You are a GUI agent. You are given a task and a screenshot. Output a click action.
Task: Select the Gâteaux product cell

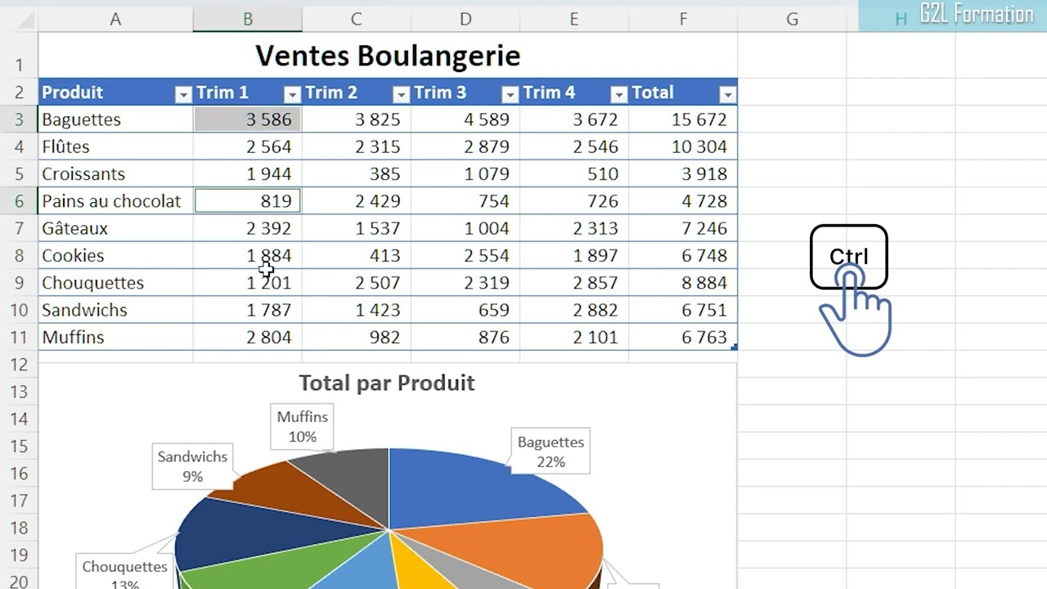coord(115,228)
